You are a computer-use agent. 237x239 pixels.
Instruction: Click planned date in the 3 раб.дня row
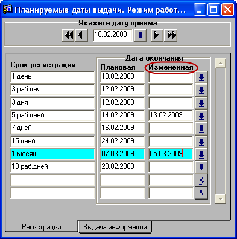tap(122, 90)
